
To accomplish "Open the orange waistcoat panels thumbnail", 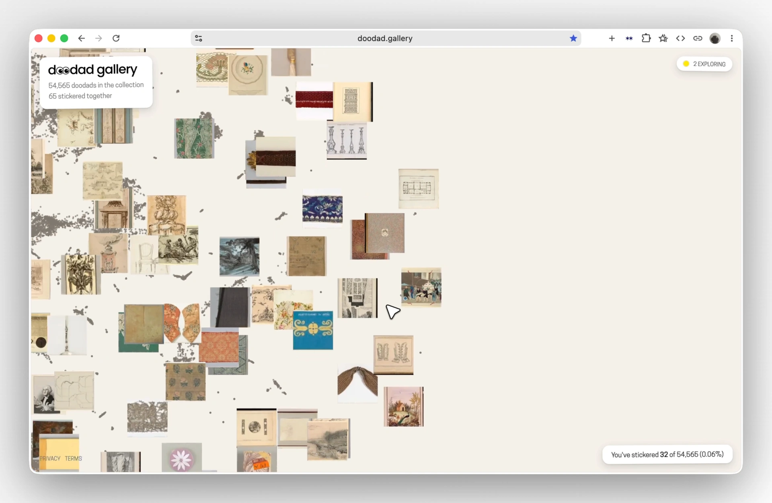I will point(182,323).
